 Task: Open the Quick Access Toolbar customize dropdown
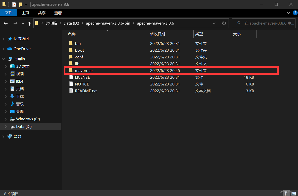click(26, 5)
